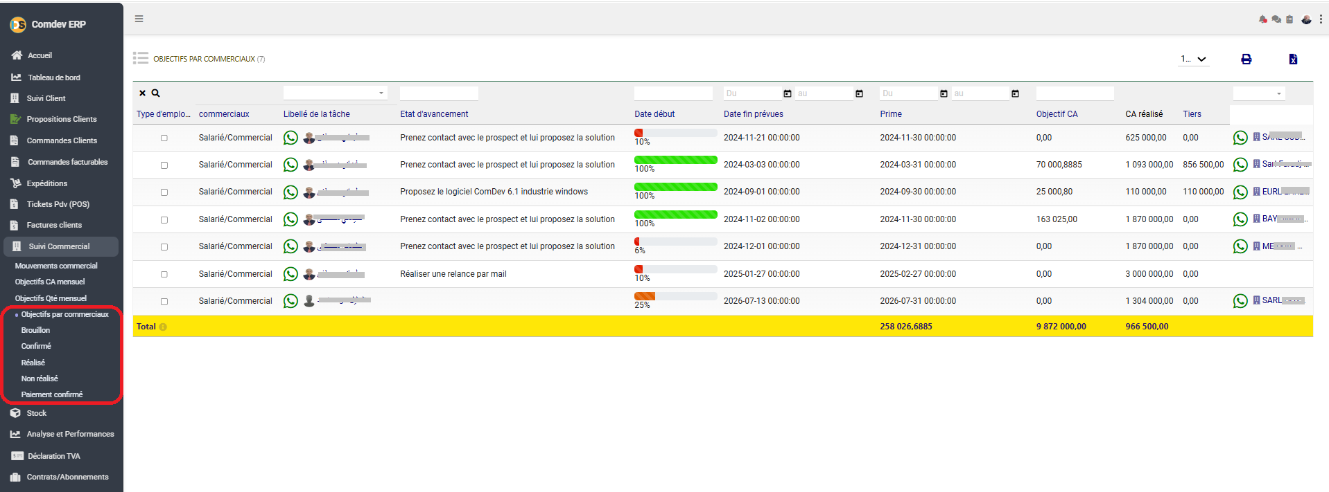Viewport: 1329px width, 492px height.
Task: Click commercial WhatsApp icon in 2024-11-02 row
Action: coord(290,219)
